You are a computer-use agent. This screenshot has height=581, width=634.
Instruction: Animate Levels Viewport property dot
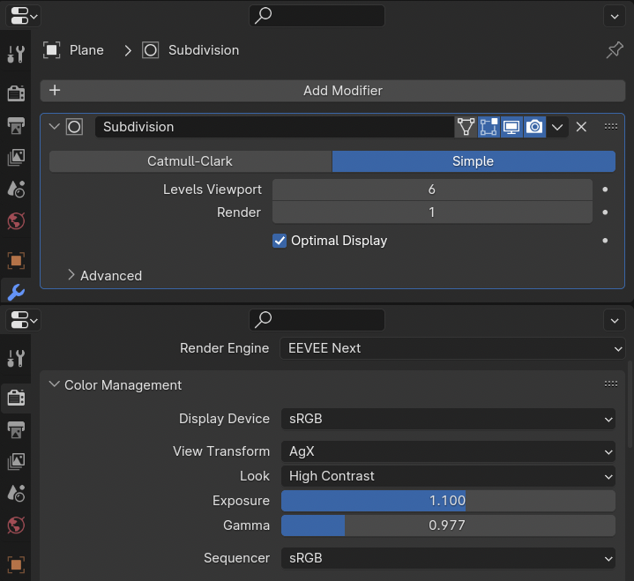pyautogui.click(x=605, y=190)
